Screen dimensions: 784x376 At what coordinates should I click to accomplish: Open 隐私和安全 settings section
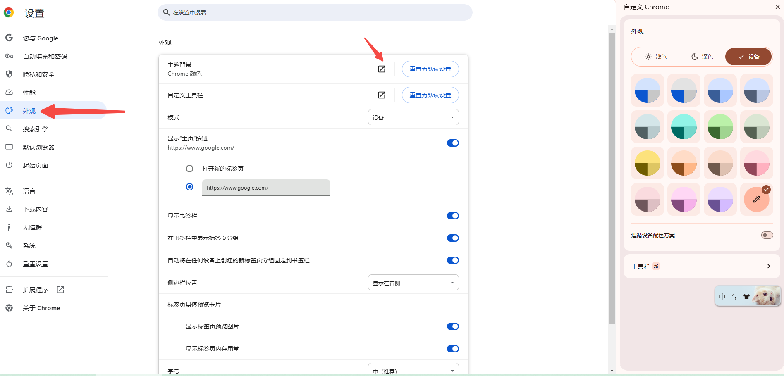54,74
